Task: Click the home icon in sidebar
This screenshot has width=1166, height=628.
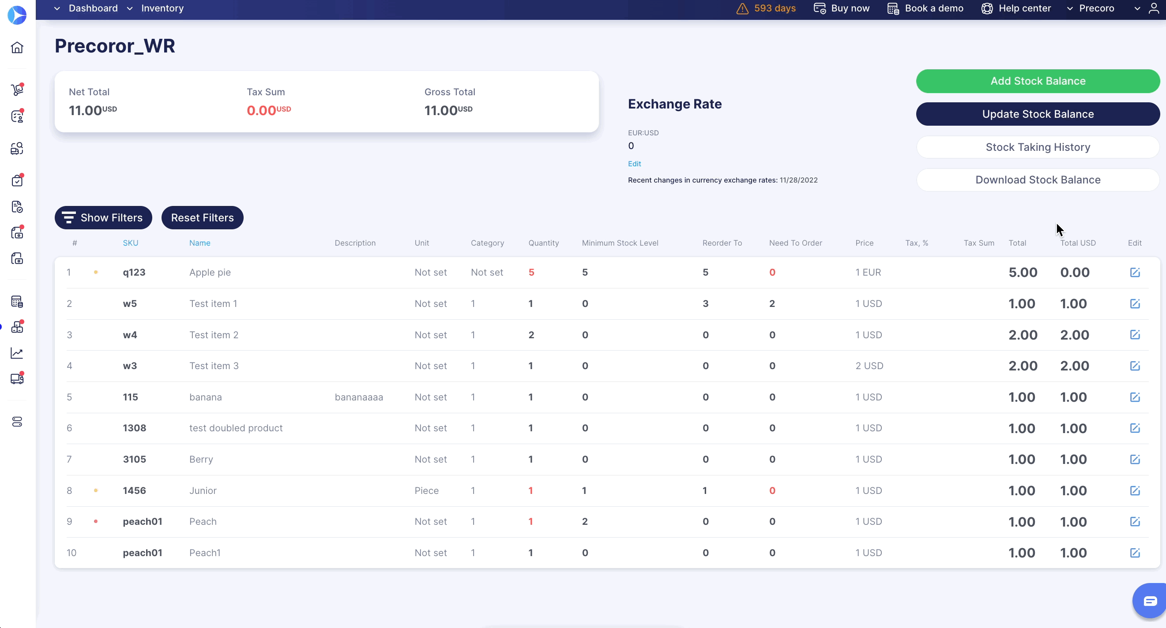Action: 17,48
